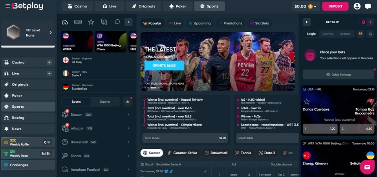The image size is (377, 177).
Task: Open Poker in top navigation
Action: pyautogui.click(x=178, y=6)
